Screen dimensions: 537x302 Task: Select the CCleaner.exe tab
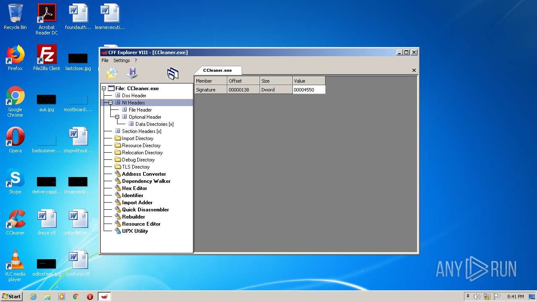[217, 70]
